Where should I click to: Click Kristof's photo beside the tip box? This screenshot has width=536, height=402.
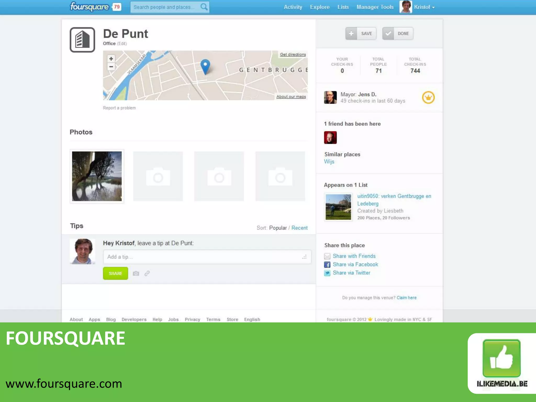pyautogui.click(x=82, y=251)
